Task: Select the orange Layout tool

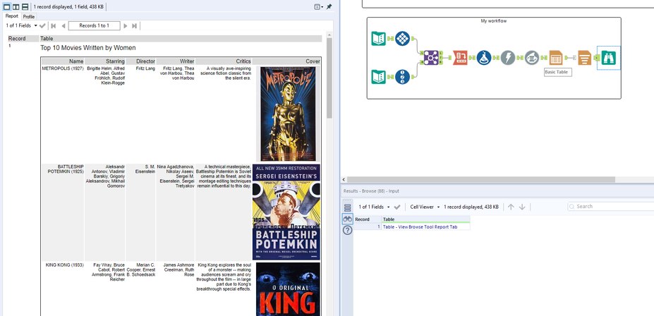Action: pos(585,58)
